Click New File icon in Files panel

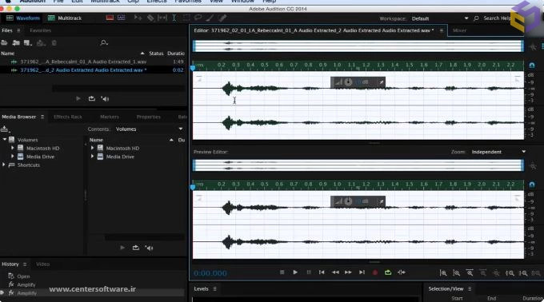pyautogui.click(x=28, y=43)
